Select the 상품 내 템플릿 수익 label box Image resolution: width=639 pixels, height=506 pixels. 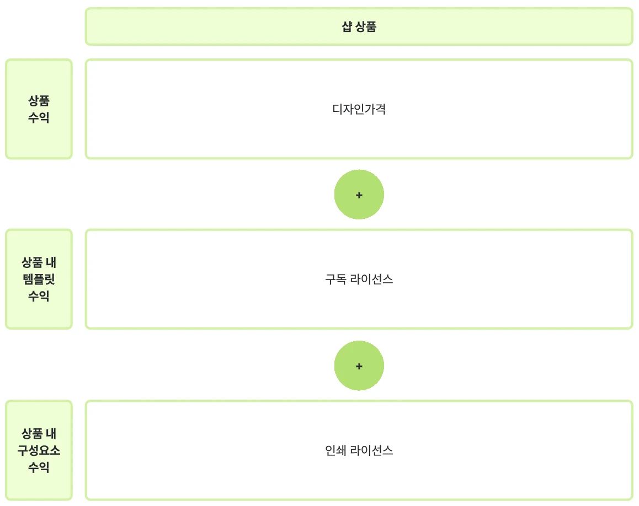[x=39, y=279]
